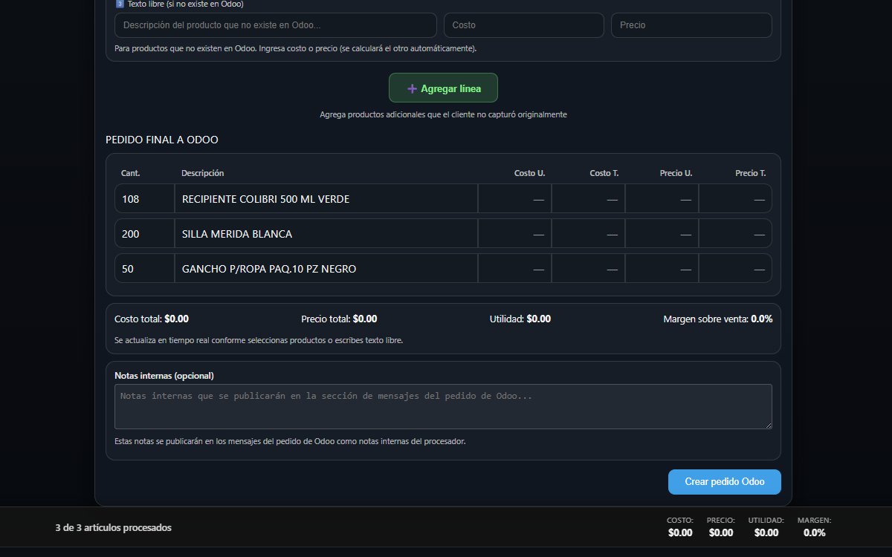Click the step 3 badge beside Texto libre
The height and width of the screenshot is (557, 892).
120,4
